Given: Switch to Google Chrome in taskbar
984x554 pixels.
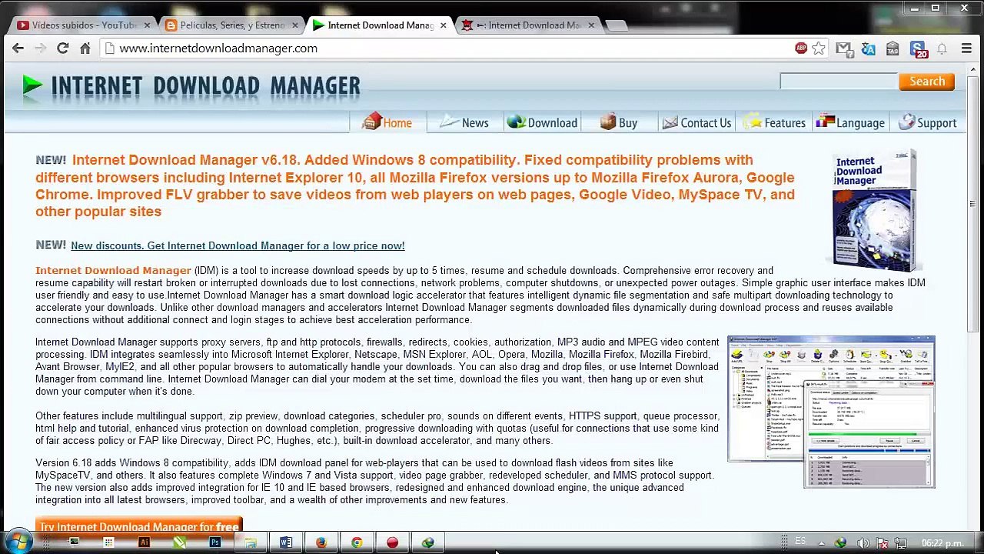Looking at the screenshot, I should [x=357, y=542].
